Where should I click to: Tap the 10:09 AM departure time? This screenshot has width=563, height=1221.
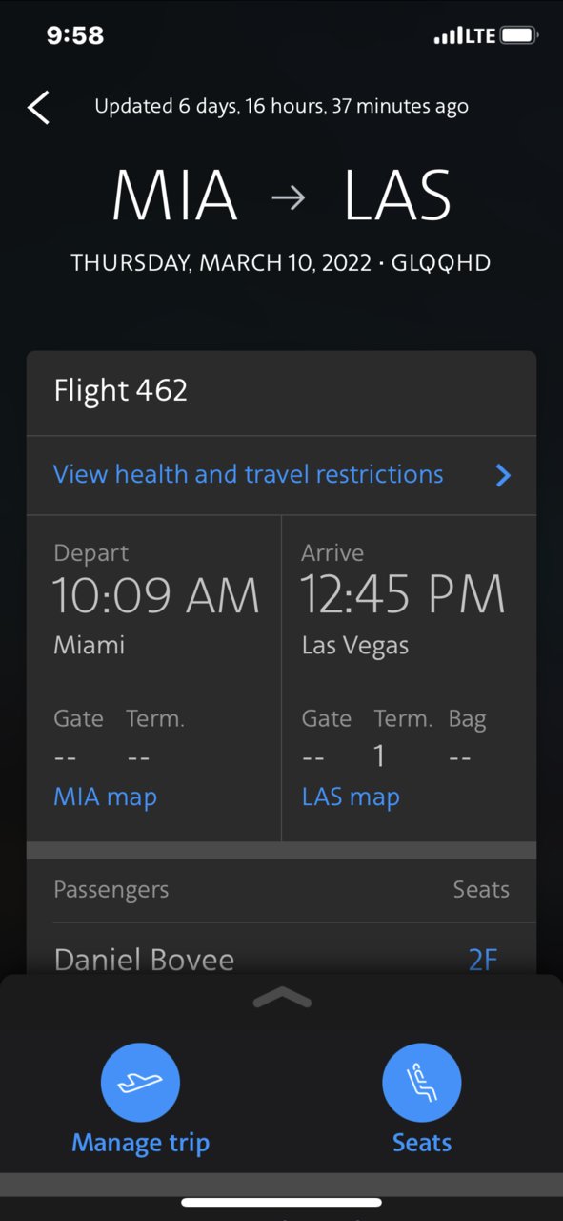[156, 595]
